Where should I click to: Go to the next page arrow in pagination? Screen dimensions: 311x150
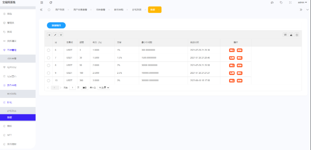click(60, 87)
